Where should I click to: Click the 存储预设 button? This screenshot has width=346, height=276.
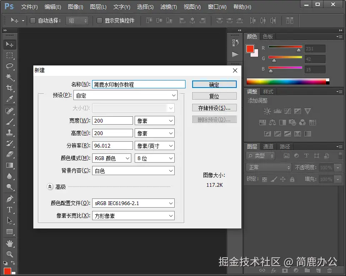point(214,108)
